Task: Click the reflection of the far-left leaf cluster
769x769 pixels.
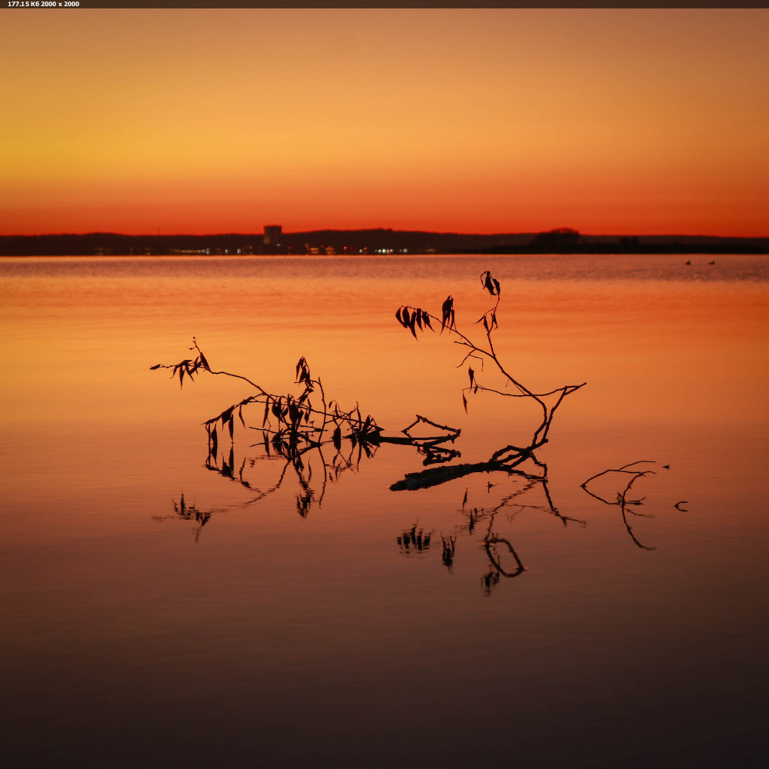Action: [188, 512]
